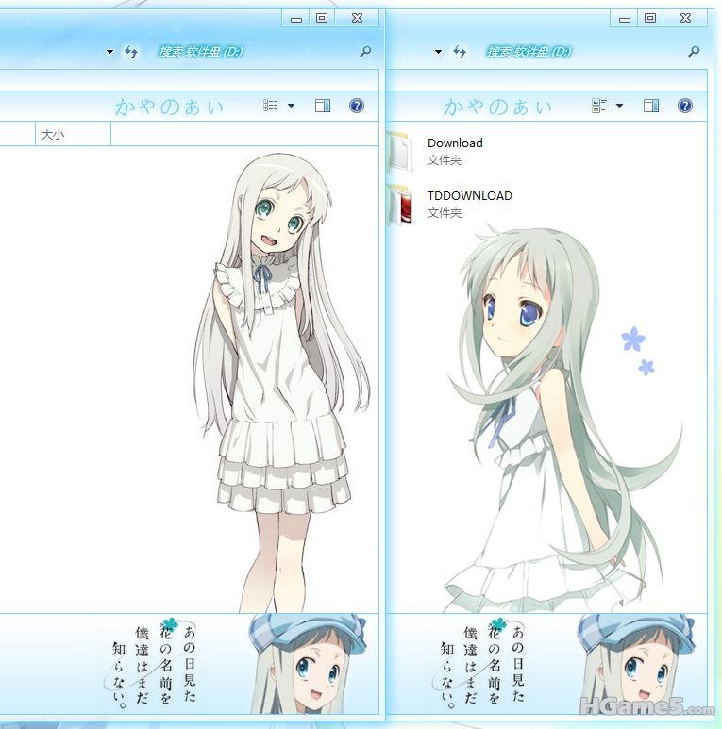722x729 pixels.
Task: Minimize the right Explorer window
Action: point(624,19)
